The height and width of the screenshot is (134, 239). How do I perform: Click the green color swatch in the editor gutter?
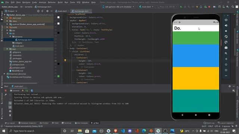coord(58,76)
